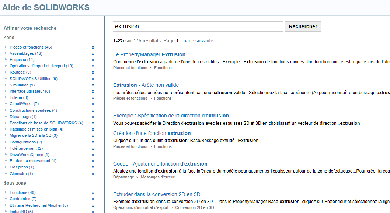Exclude Migrer de la 2D à la 3D via x
Viewport: 390px width, 213px height.
(93, 136)
